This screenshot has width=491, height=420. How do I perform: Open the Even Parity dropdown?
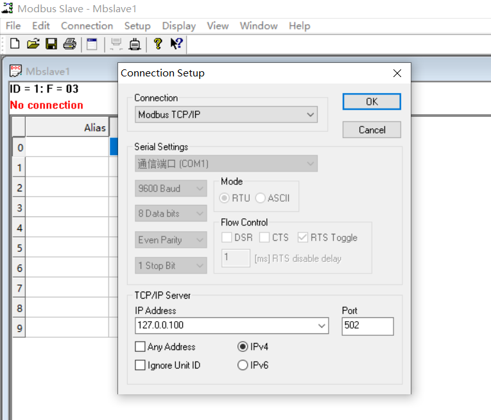[x=171, y=240]
